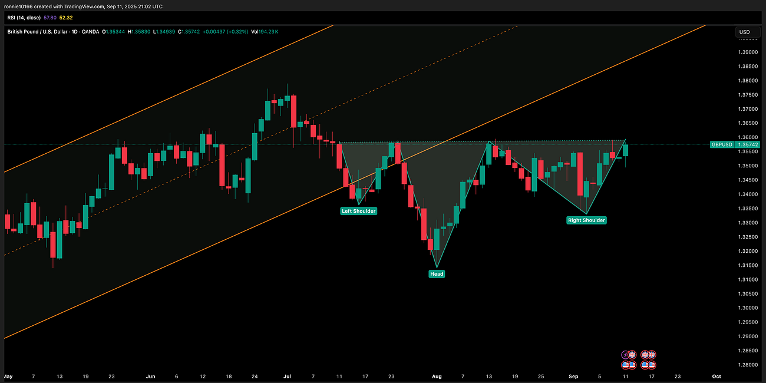766x383 pixels.
Task: Open the USD currency unit selector
Action: coord(744,32)
